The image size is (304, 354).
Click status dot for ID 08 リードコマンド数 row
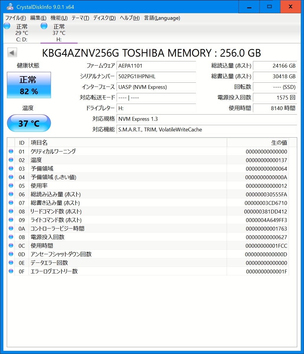[x=11, y=211]
